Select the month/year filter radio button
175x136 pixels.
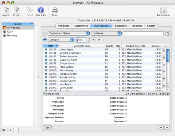tap(45, 40)
